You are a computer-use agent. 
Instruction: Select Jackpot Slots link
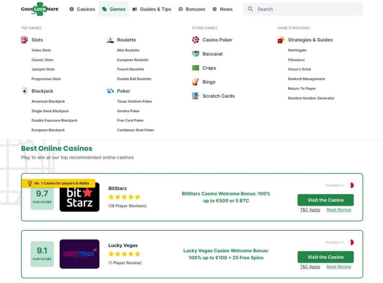coord(43,69)
